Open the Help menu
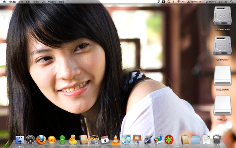Viewport: 236px width, 148px height. pos(62,2)
